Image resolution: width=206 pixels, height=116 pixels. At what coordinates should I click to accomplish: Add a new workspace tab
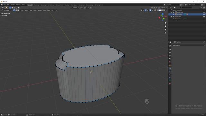(x=102, y=5)
